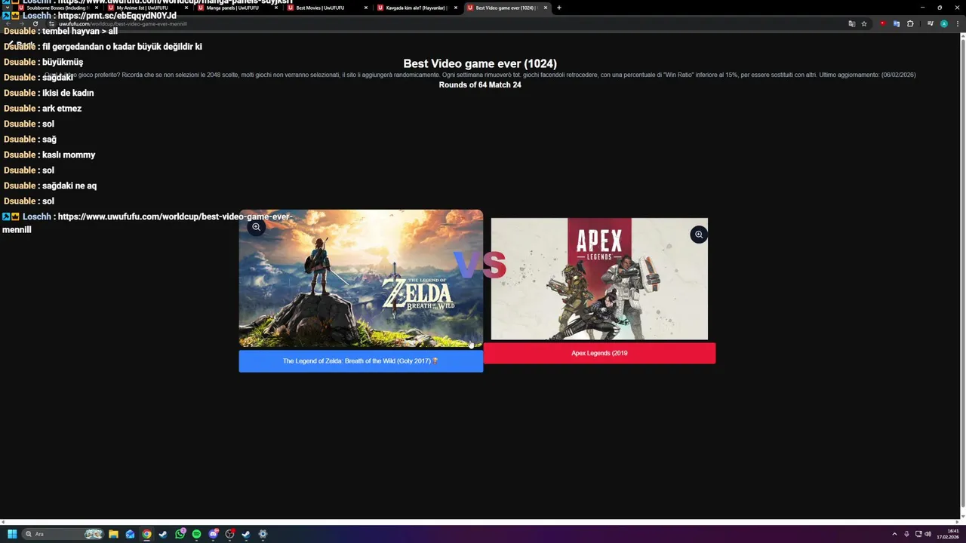Click chat message 'büyükmüş'

point(63,62)
